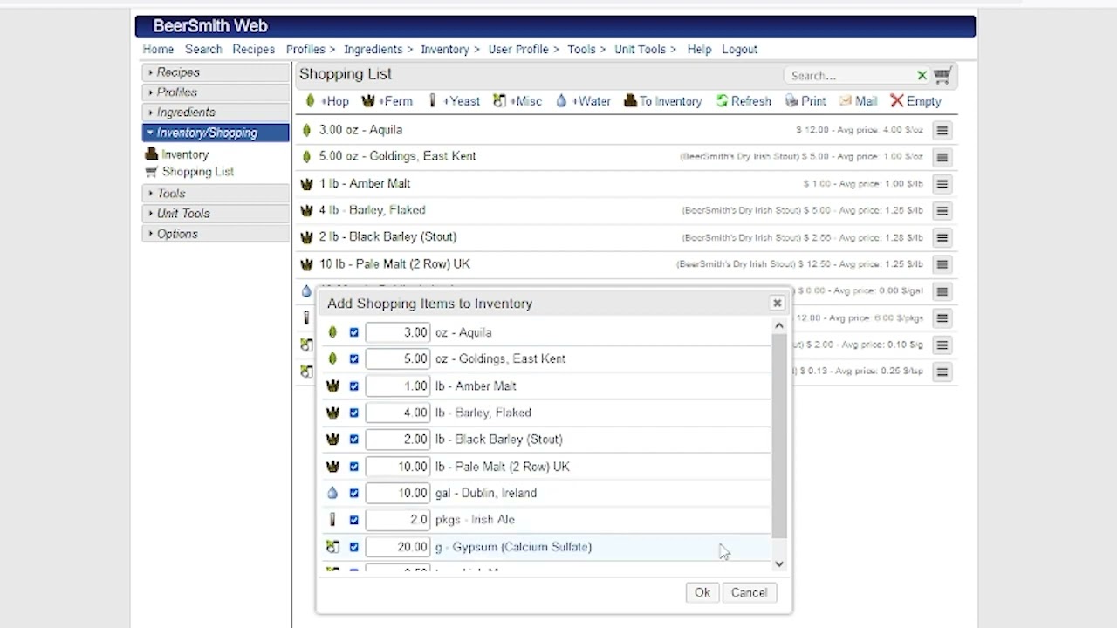Expand the Profiles sidebar section
Screen dimensions: 1117x628
tap(215, 92)
